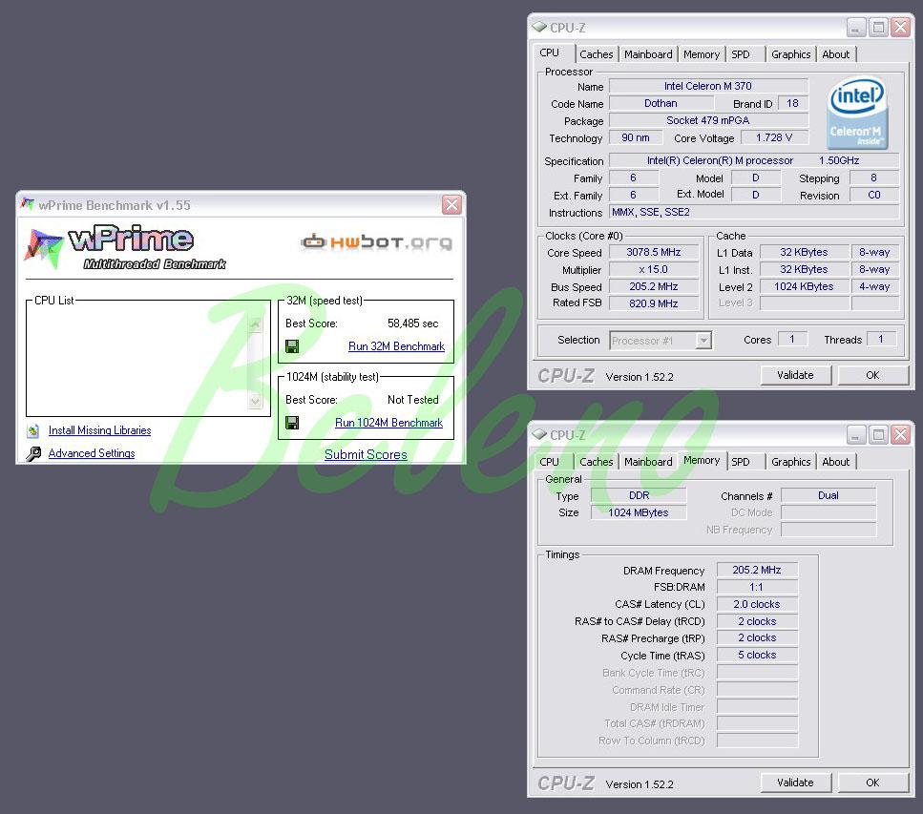Screen dimensions: 923x814
Task: Click the FSB:DRAM value 1:1
Action: click(x=757, y=587)
